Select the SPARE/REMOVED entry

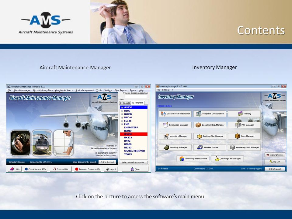tap(134, 151)
